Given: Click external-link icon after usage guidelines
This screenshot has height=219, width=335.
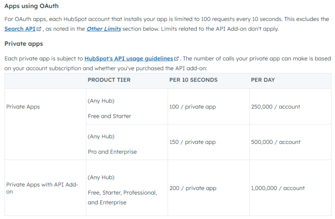Looking at the screenshot, I should coord(176,59).
